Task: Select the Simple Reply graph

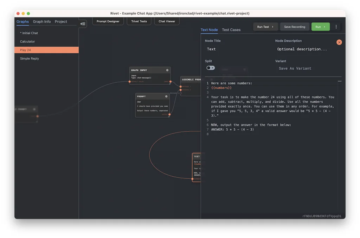Action: tap(30, 59)
